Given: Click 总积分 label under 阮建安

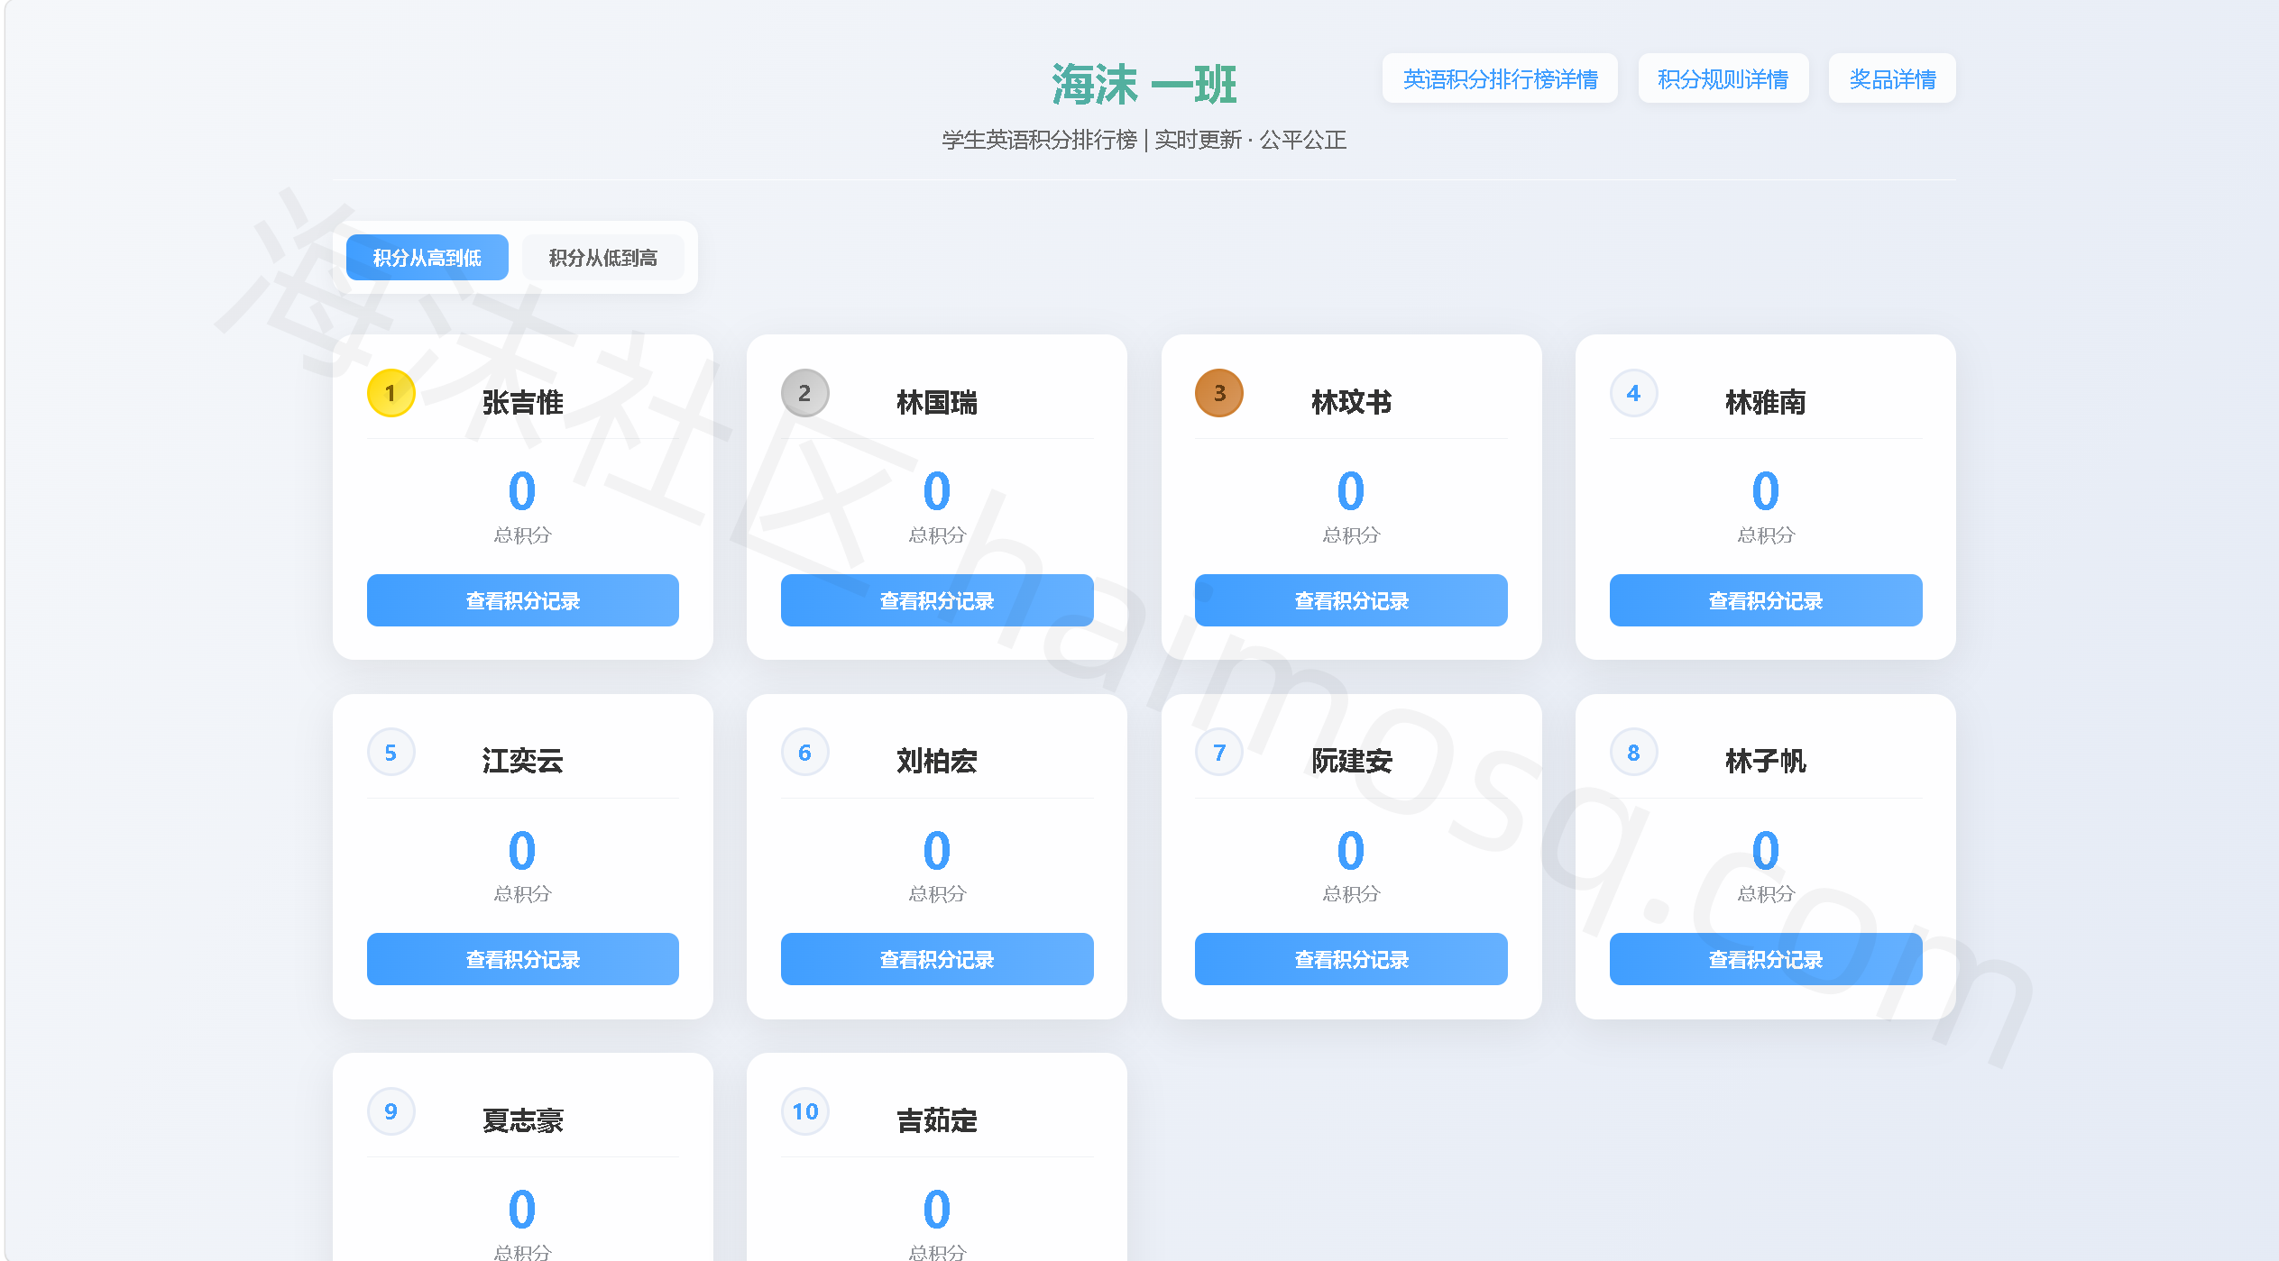Looking at the screenshot, I should click(1351, 894).
